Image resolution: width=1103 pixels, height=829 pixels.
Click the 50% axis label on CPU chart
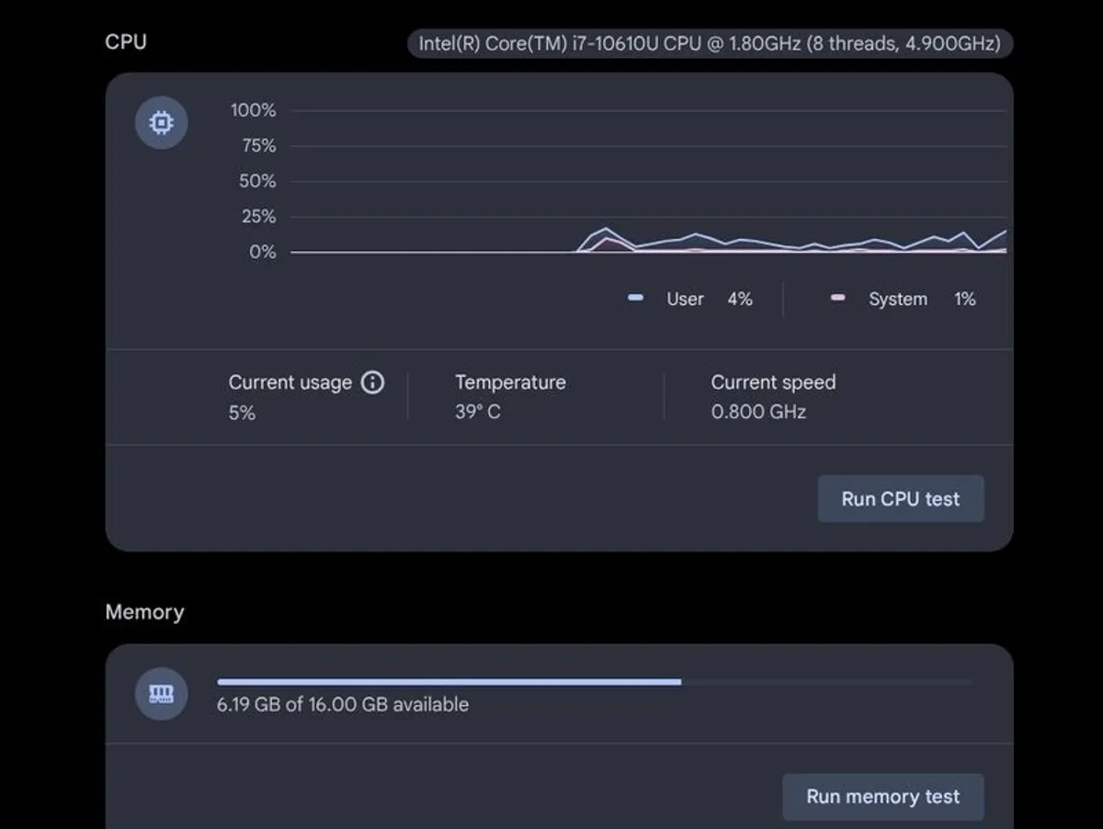point(257,181)
